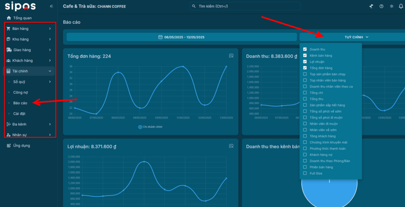
Task: Check Sản phẩm sắp hết hàng checkbox
Action: tap(305, 105)
